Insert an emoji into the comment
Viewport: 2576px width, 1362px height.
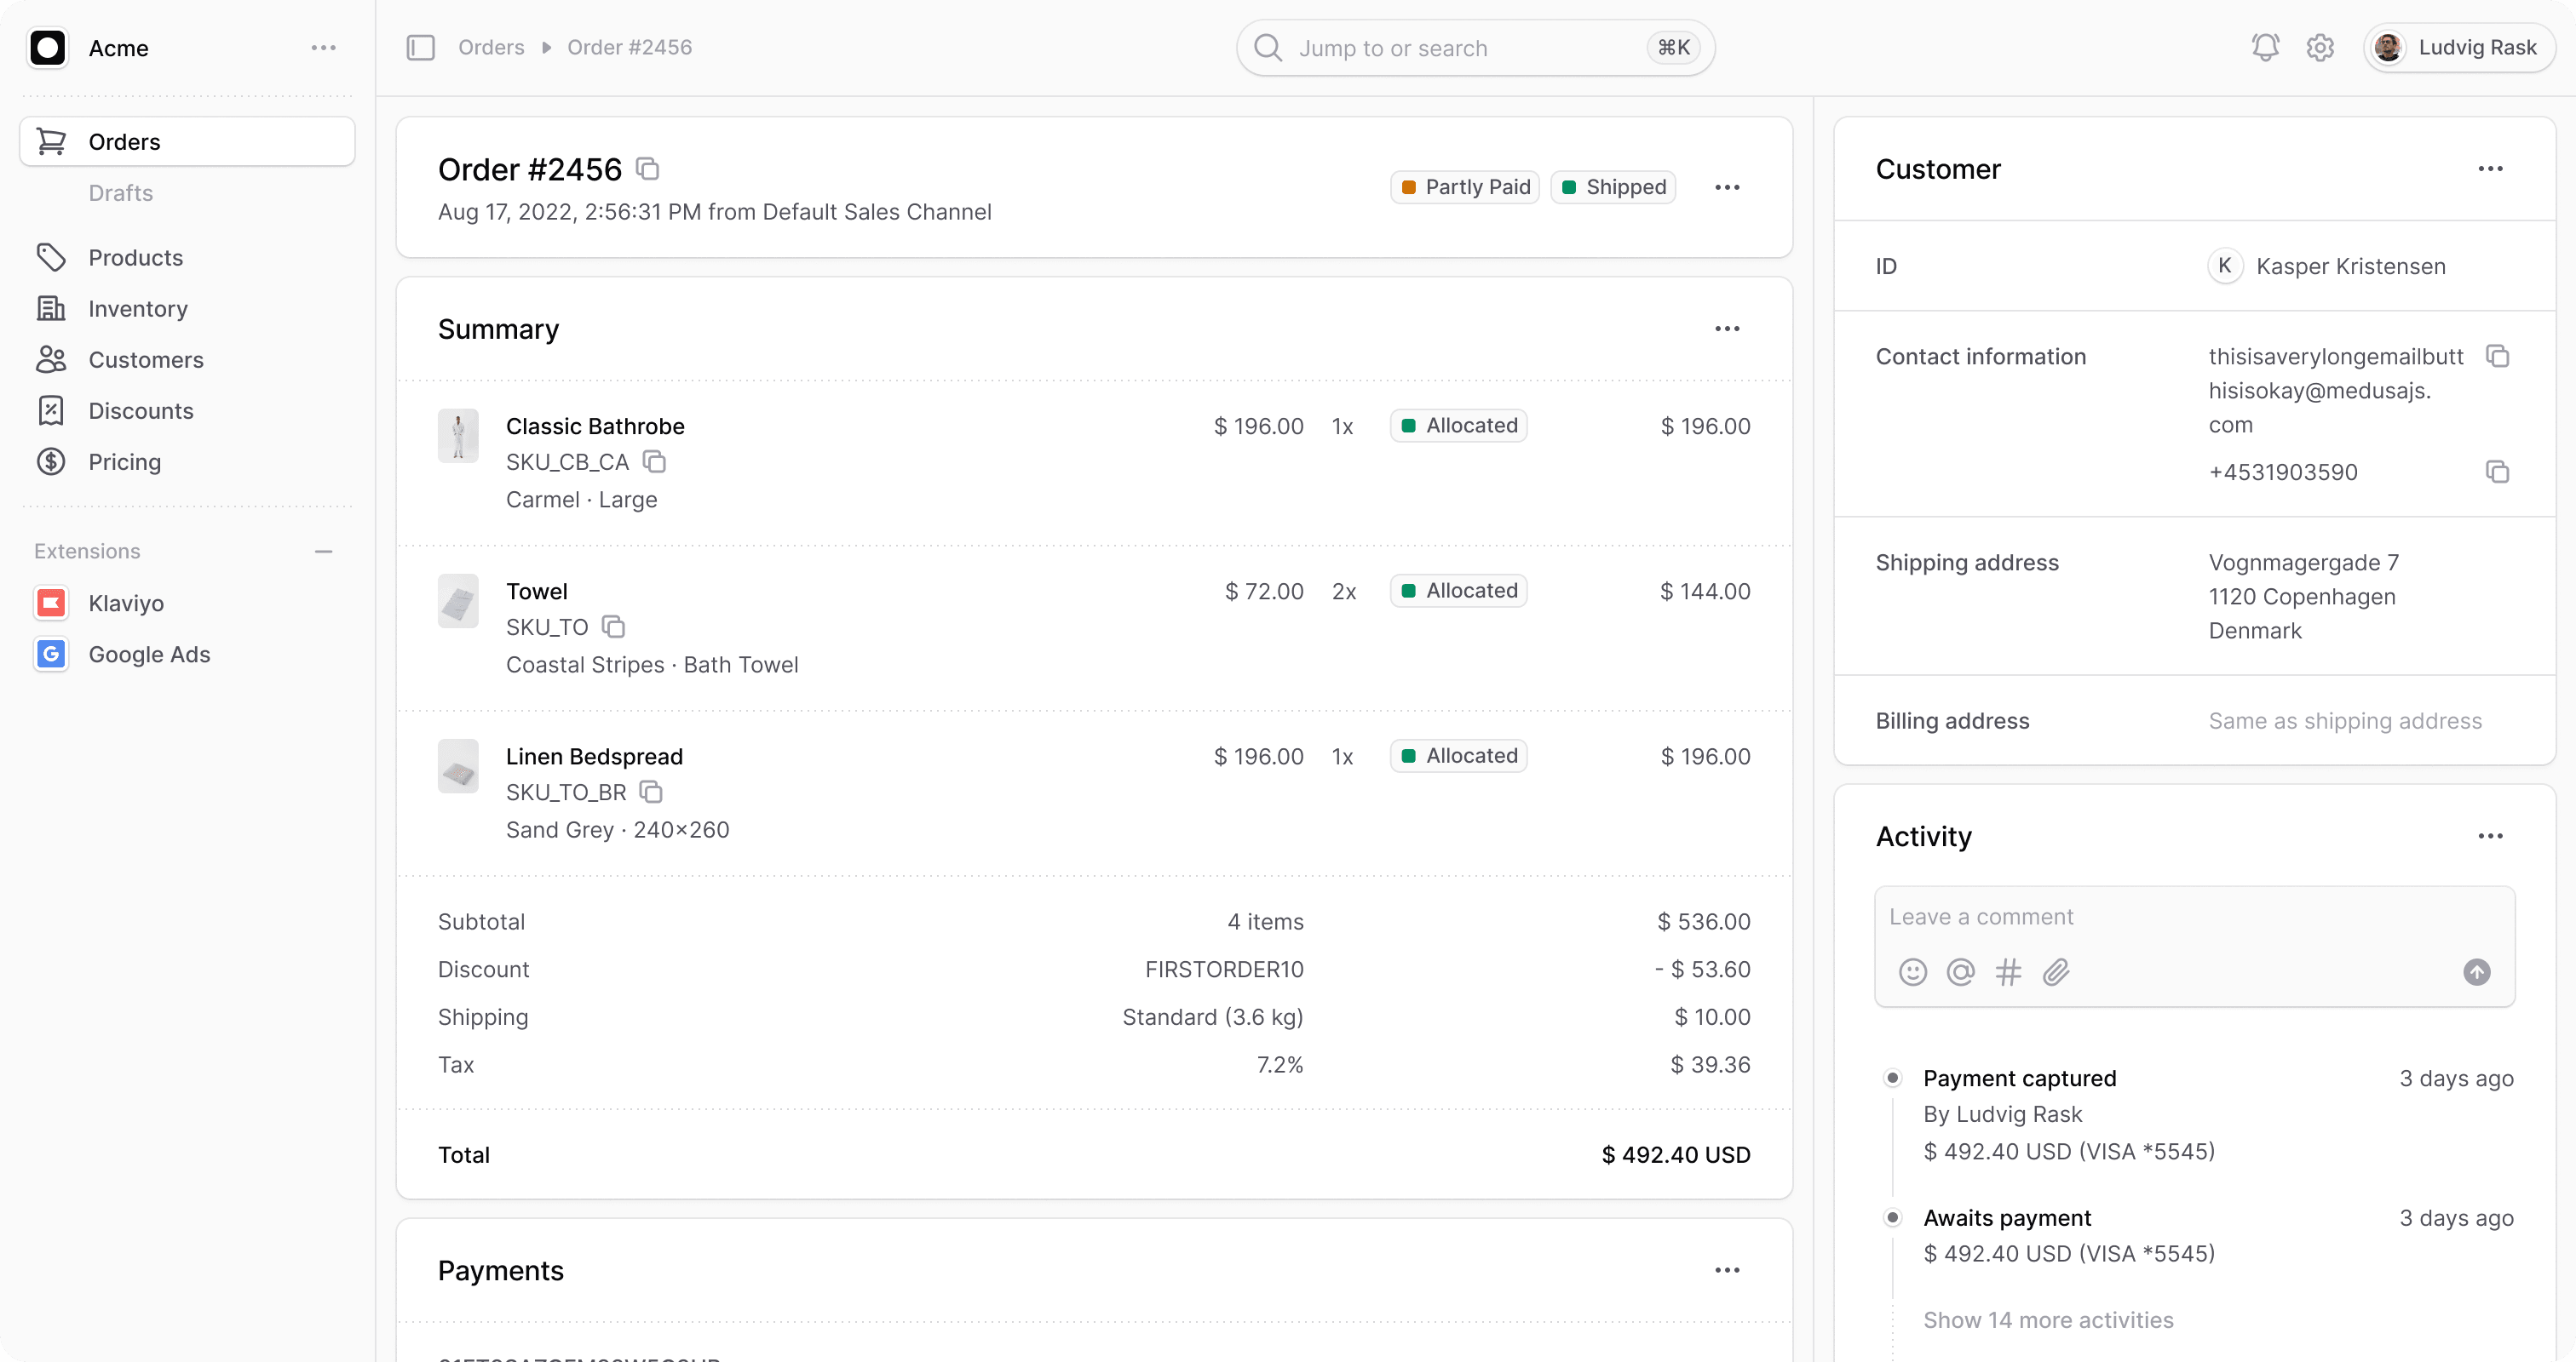click(1913, 971)
